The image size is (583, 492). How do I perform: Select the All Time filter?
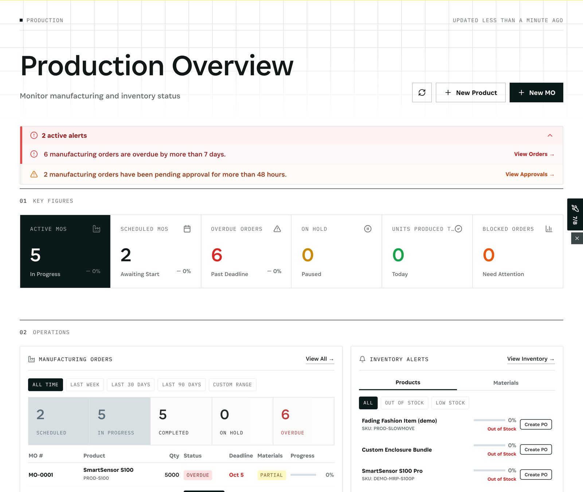tap(46, 385)
